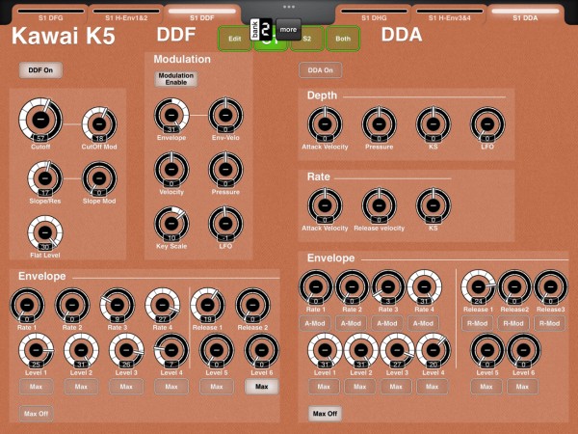Screen dimensions: 578x434
Task: Click the DDA envelope Level 6 knob
Action: (523, 351)
